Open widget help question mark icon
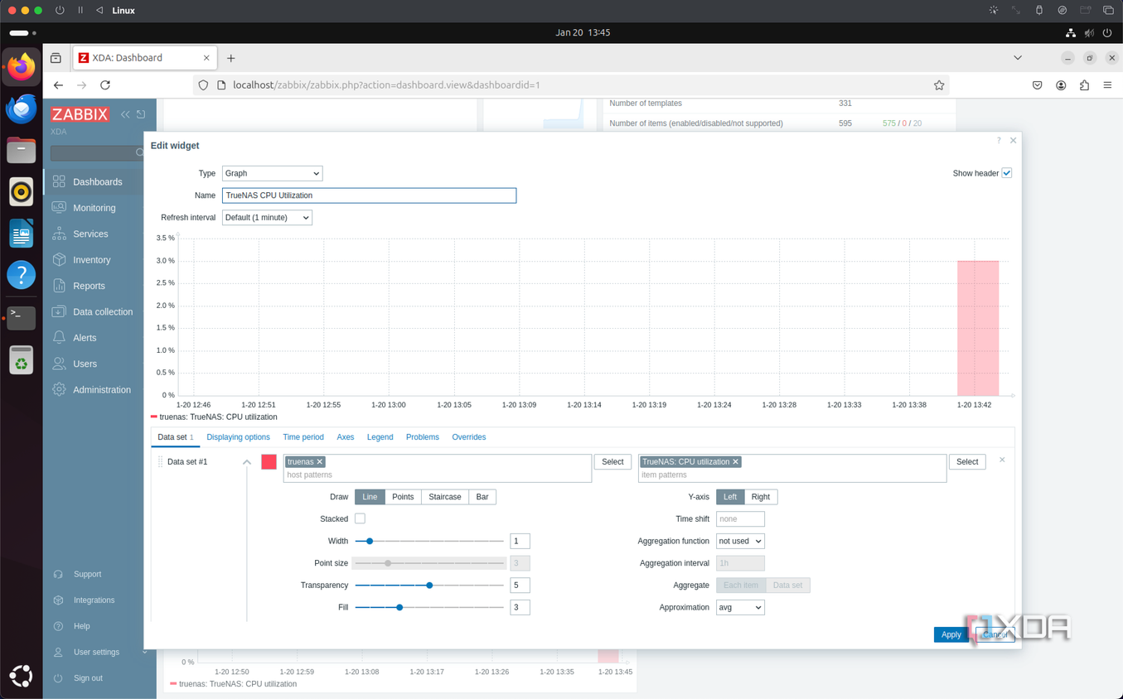1123x699 pixels. click(999, 141)
